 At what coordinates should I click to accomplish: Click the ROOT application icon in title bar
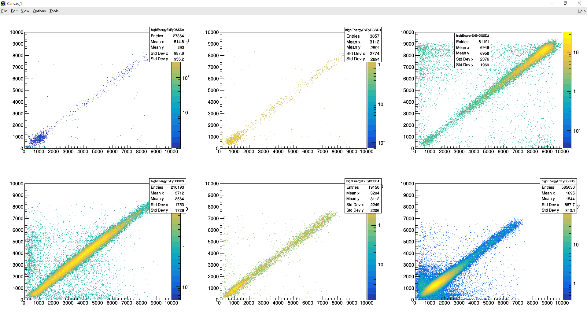3,3
